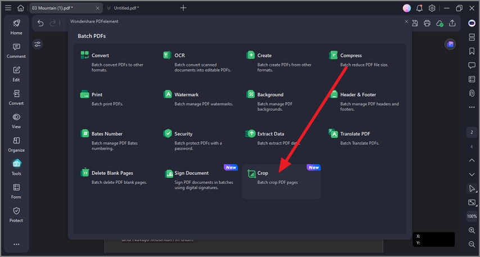Undo the last action
480x257 pixels.
click(x=40, y=23)
